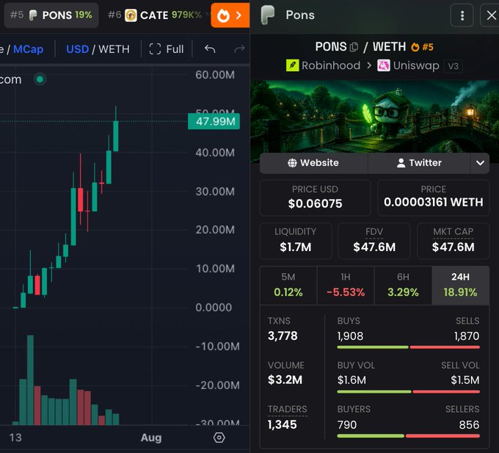Viewport: 499px width, 453px height.
Task: Click the FDV $47.6M box
Action: click(374, 241)
